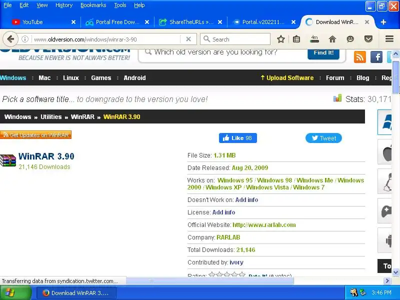
Task: Click the chat smiley toolbar icon
Action: [x=350, y=39]
